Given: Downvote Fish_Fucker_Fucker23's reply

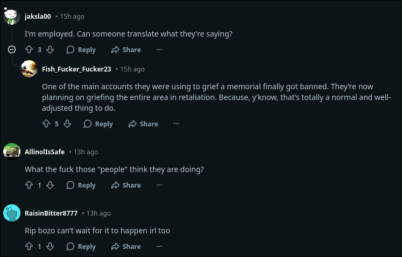Looking at the screenshot, I should point(67,124).
